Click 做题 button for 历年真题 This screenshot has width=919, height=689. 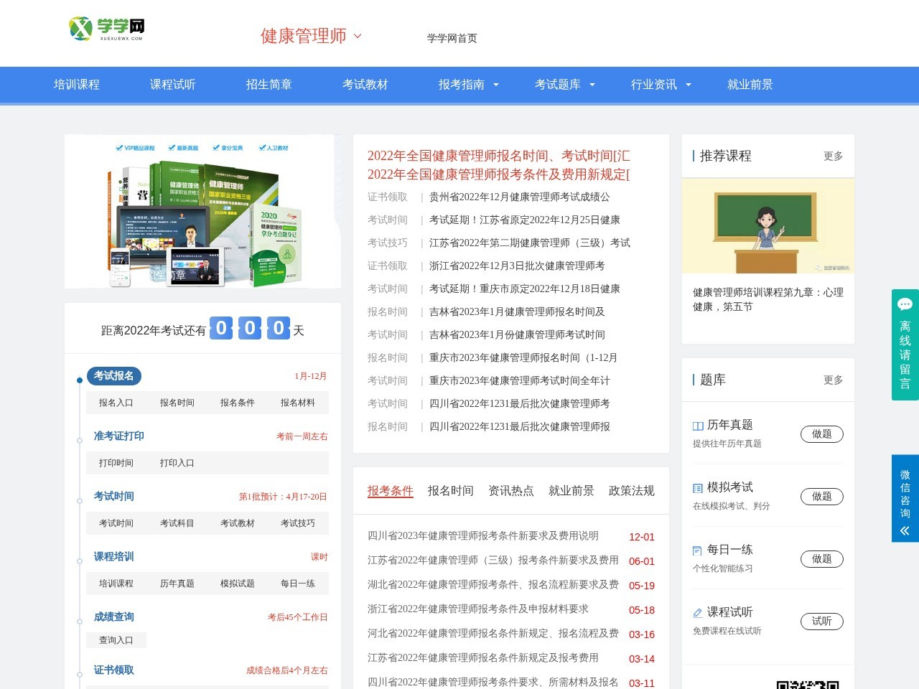tap(822, 434)
